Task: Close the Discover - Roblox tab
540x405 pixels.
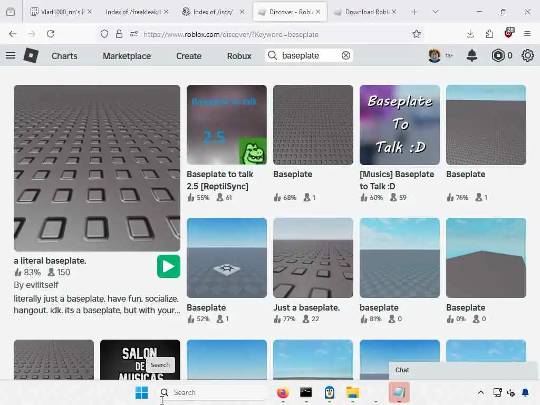Action: (318, 12)
